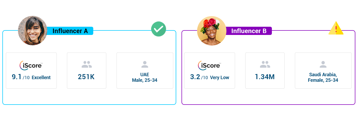
Task: Click the 9.1/10 Excellent score text
Action: click(x=31, y=77)
